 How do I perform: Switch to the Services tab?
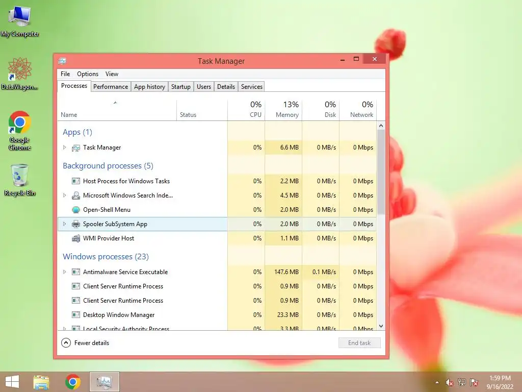(252, 87)
